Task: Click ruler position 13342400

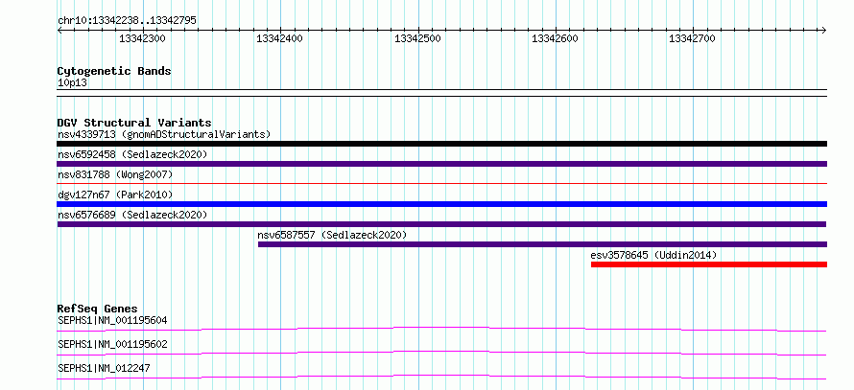Action: [279, 38]
